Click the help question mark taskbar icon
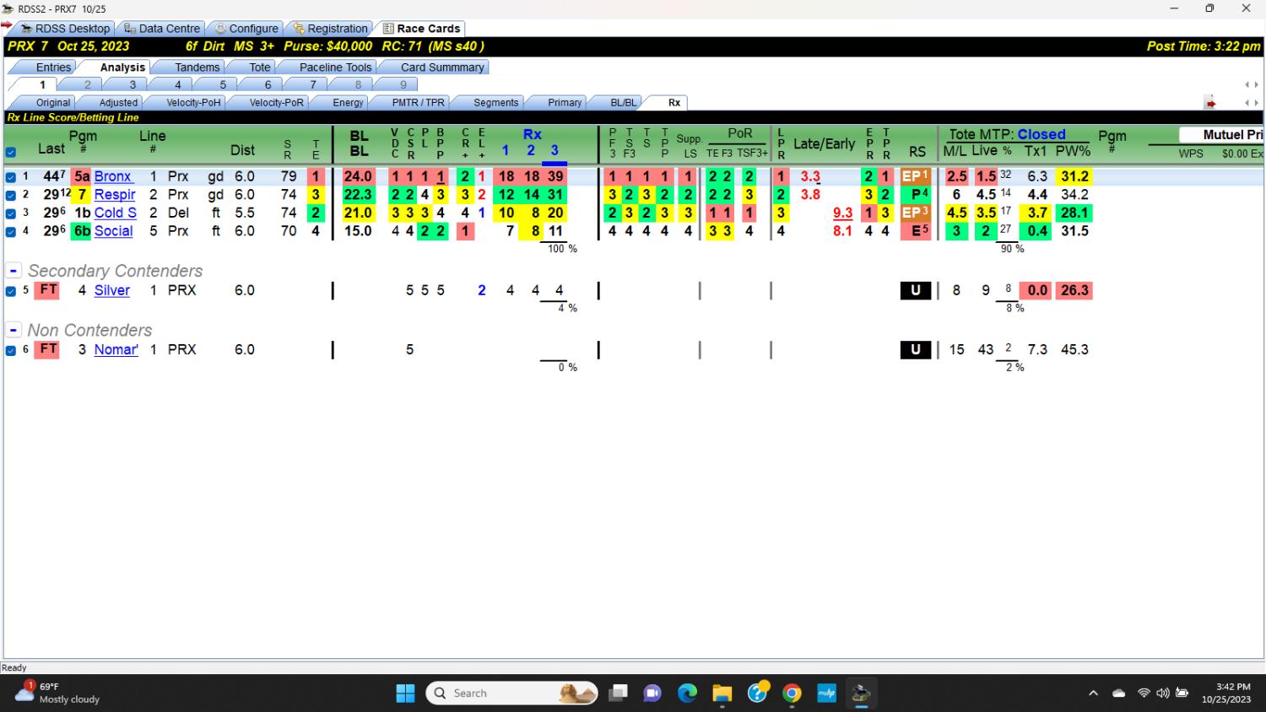The width and height of the screenshot is (1266, 712). (758, 693)
